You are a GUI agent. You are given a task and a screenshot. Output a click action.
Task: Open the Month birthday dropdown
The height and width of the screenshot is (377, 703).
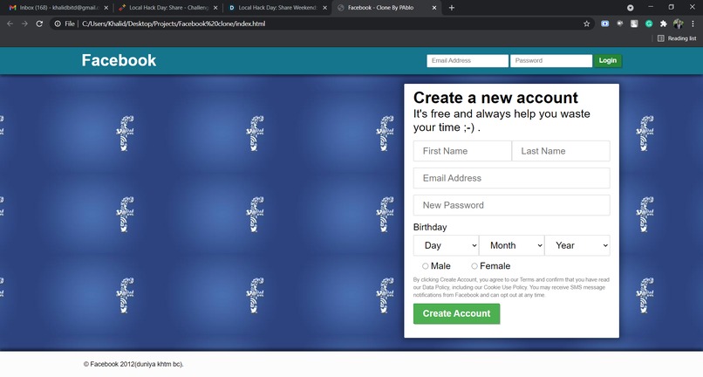(x=512, y=245)
